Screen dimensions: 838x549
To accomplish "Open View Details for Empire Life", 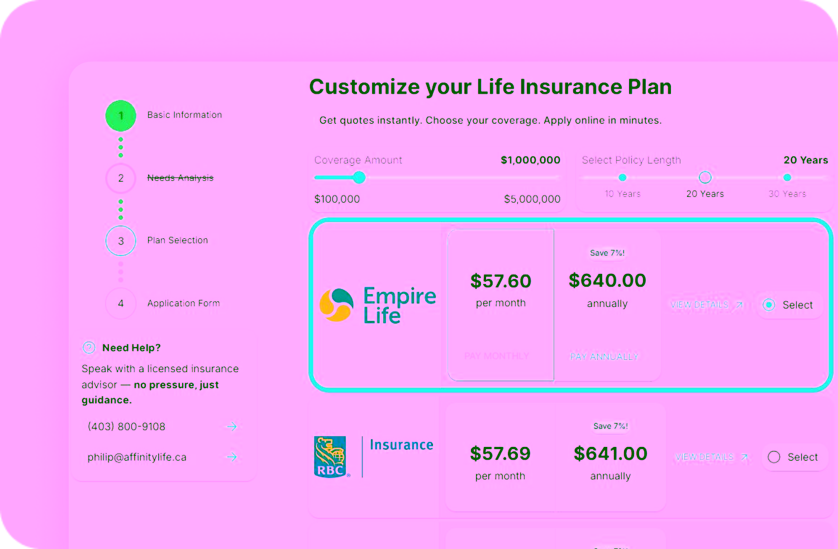I will [x=706, y=305].
